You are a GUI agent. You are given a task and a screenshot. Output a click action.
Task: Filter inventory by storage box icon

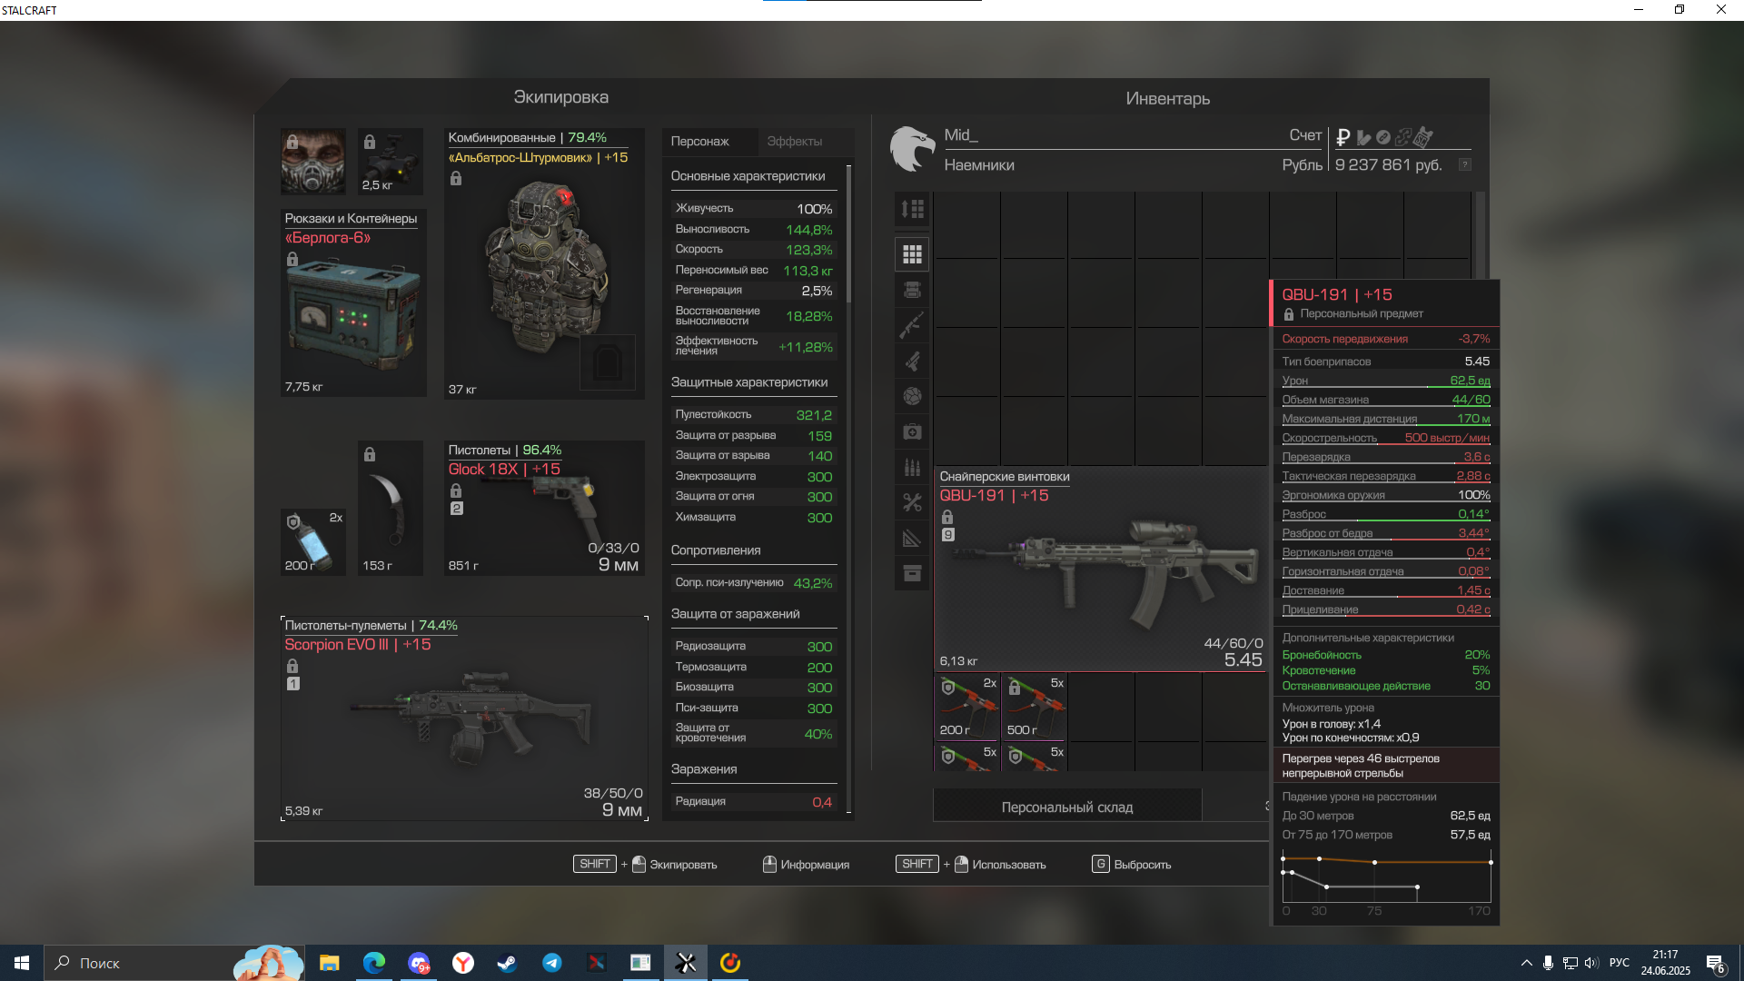pos(912,573)
